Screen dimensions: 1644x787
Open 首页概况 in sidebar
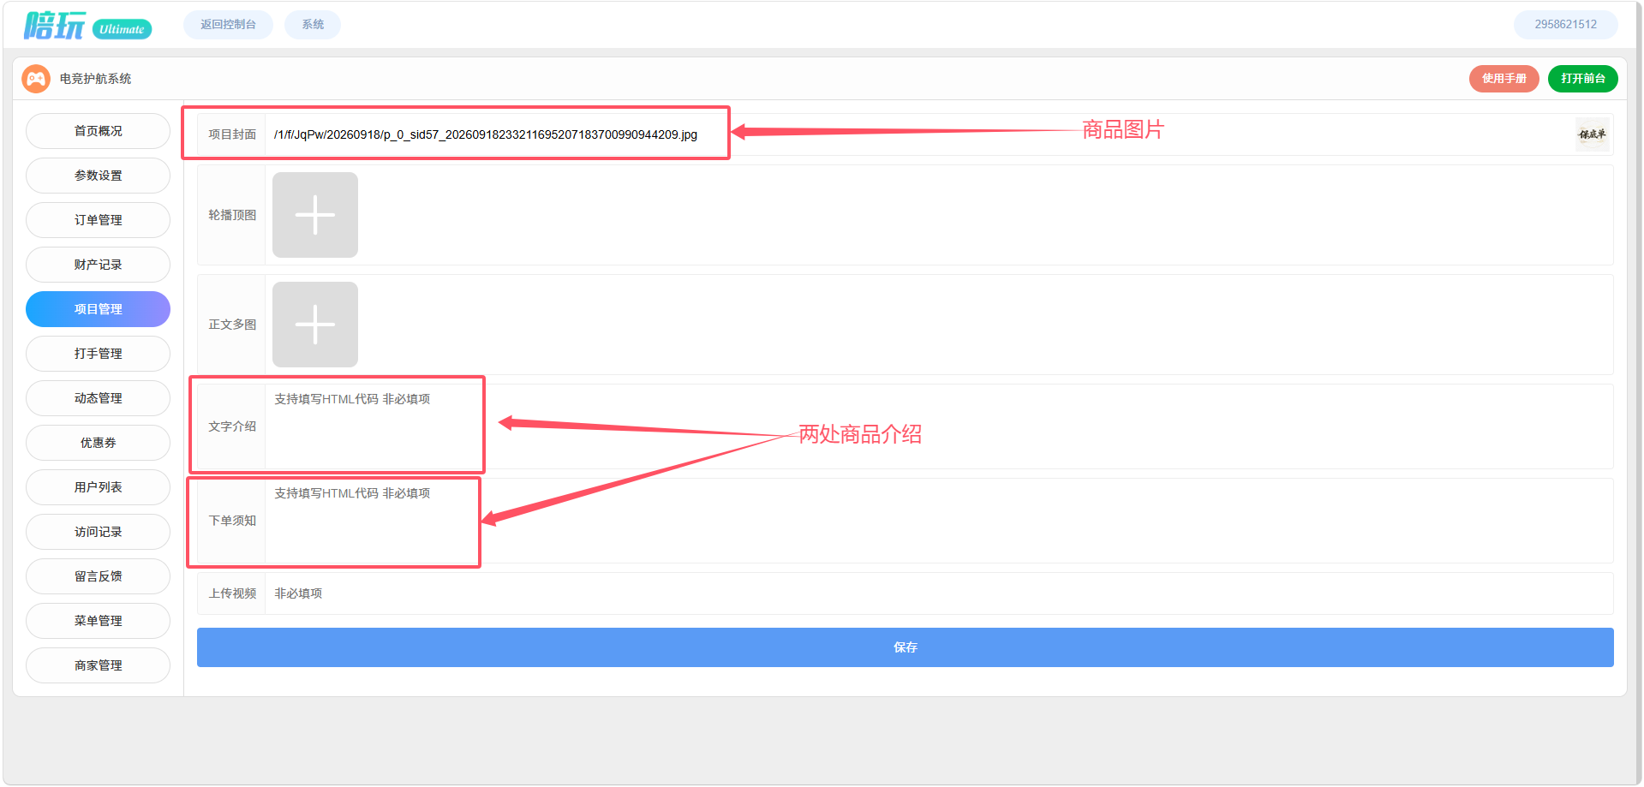[98, 131]
